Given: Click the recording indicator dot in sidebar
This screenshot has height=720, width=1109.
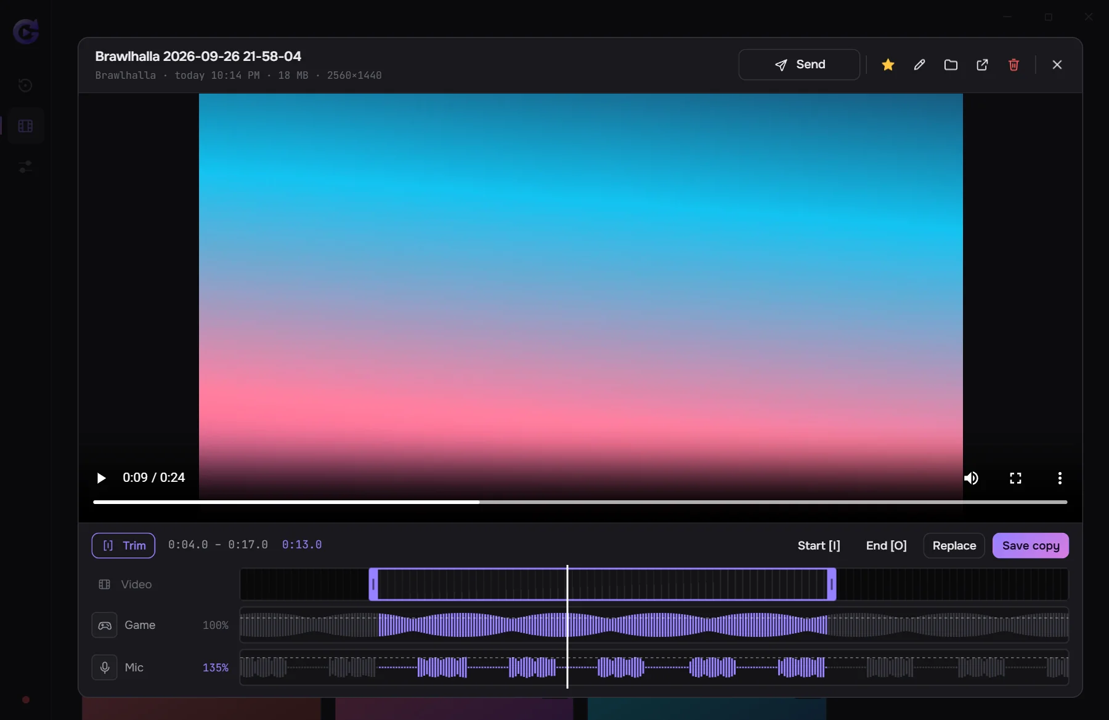Looking at the screenshot, I should coord(26,700).
